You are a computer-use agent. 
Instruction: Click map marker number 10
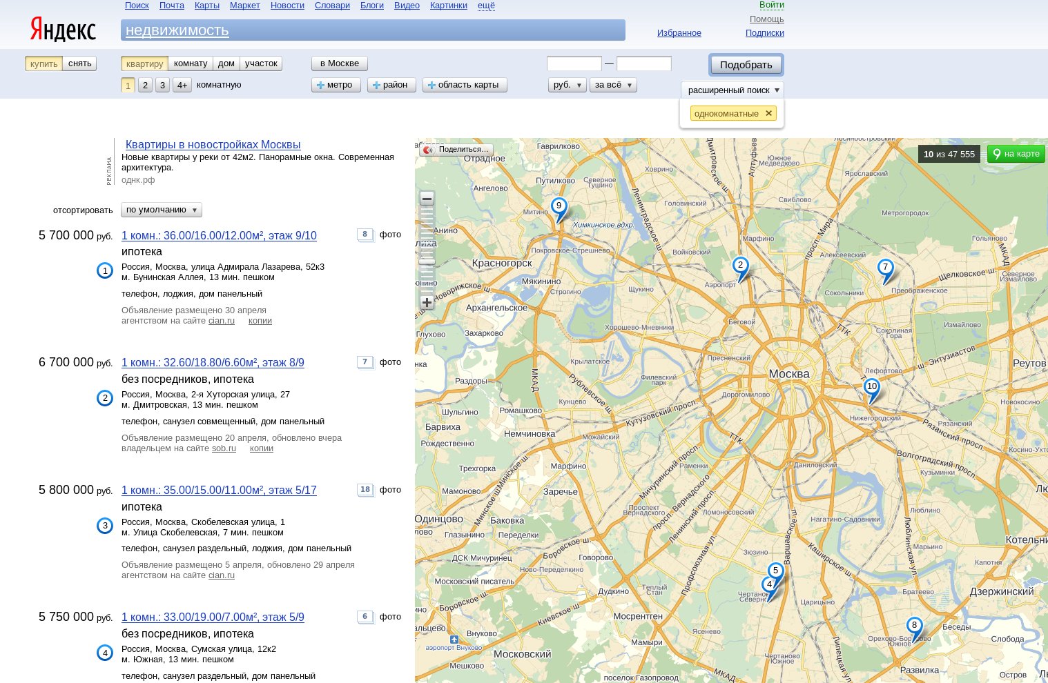point(872,387)
